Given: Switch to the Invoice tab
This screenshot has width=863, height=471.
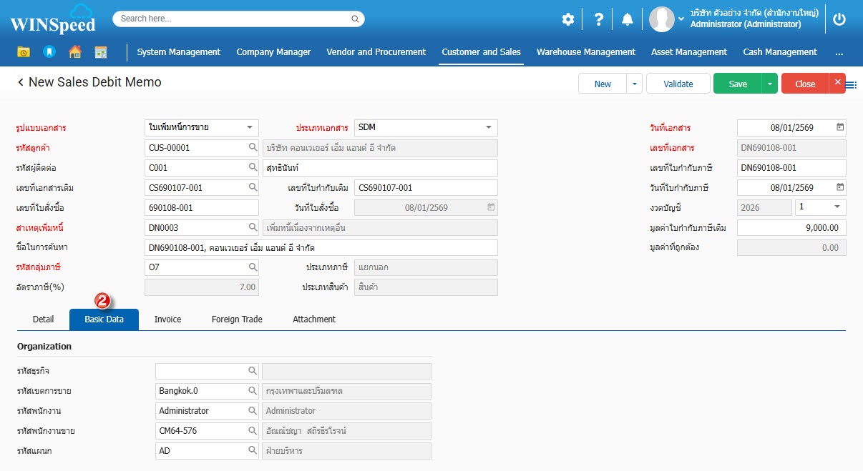Looking at the screenshot, I should [167, 319].
